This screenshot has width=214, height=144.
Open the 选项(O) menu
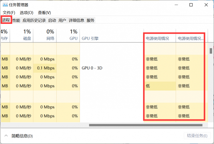(x=26, y=13)
